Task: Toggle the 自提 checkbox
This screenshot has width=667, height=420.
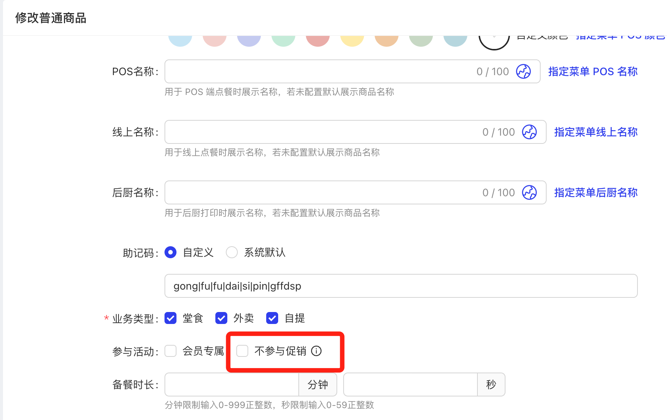Action: (272, 318)
